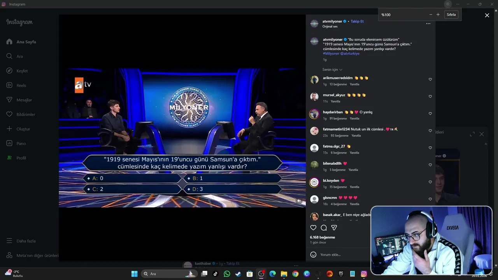The image size is (498, 280).
Task: Open atvmilyoner profile from post header
Action: point(332,21)
